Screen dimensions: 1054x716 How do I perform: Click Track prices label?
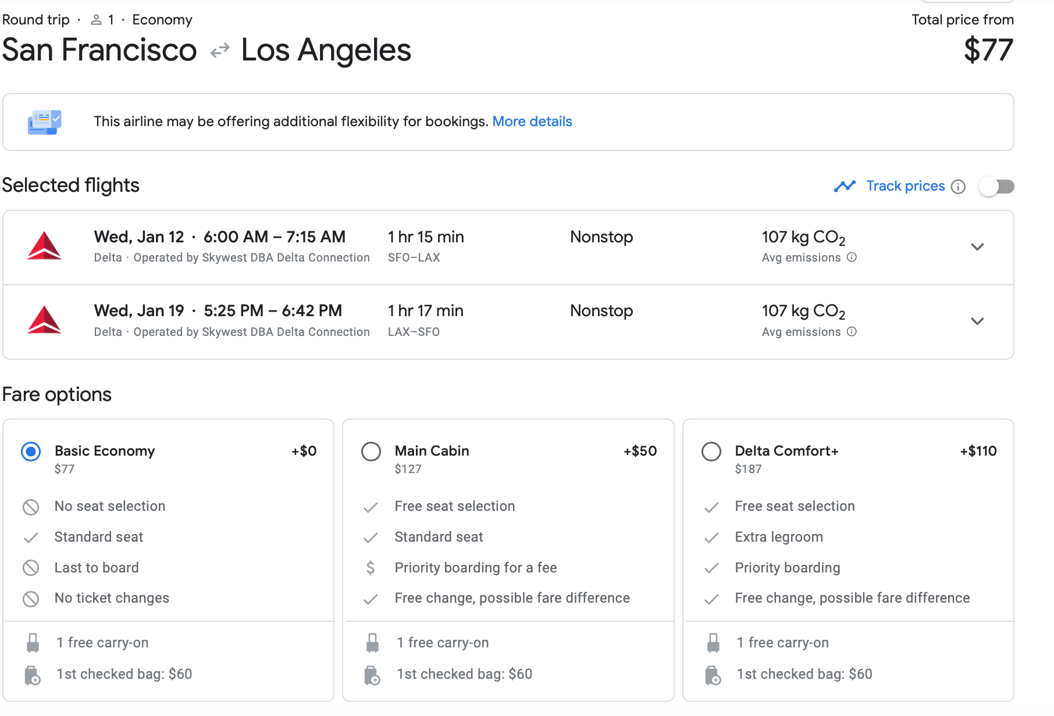click(x=906, y=186)
